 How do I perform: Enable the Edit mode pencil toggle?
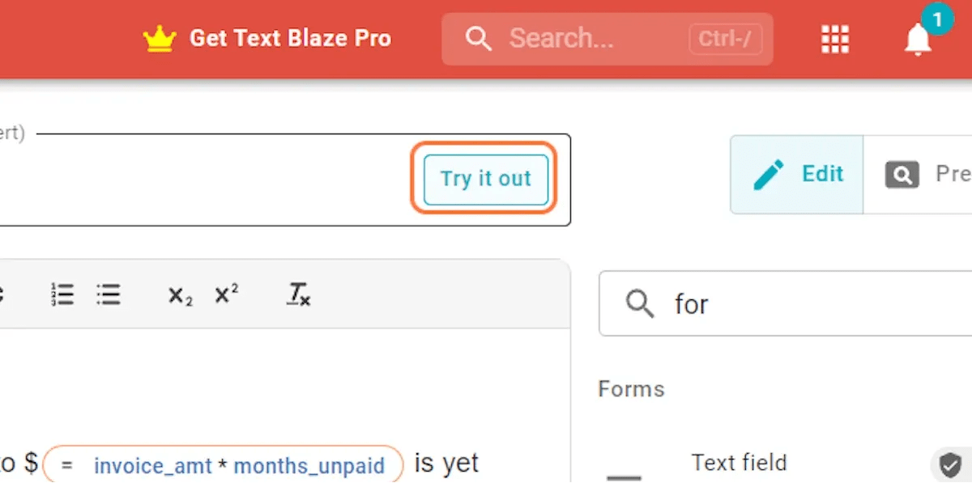pos(769,174)
